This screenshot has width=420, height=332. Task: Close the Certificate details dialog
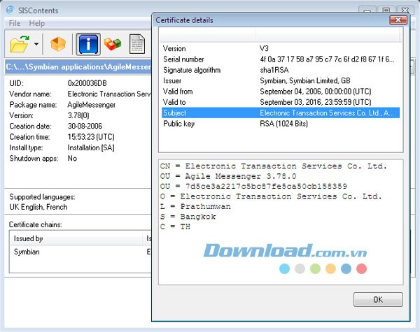[398, 20]
